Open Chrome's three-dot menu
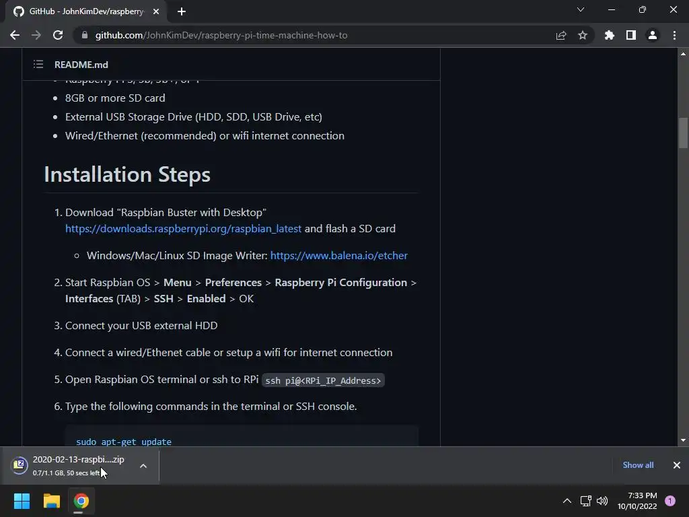Viewport: 689px width, 517px height. pyautogui.click(x=674, y=35)
